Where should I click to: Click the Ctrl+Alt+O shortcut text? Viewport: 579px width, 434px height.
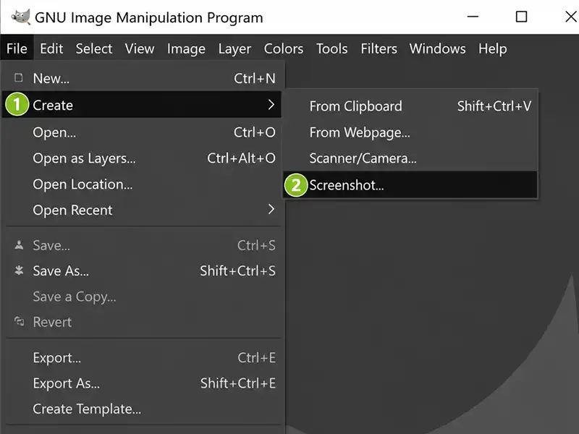coord(241,158)
